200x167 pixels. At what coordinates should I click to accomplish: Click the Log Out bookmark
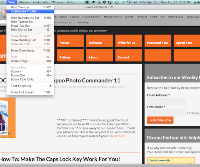coord(130,17)
